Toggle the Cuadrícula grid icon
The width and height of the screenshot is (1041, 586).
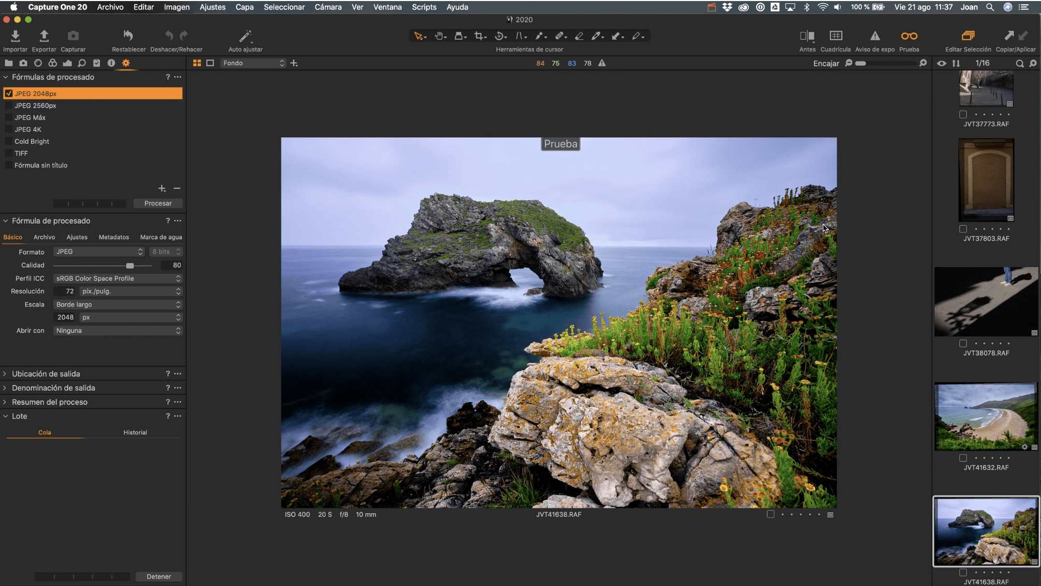(835, 36)
